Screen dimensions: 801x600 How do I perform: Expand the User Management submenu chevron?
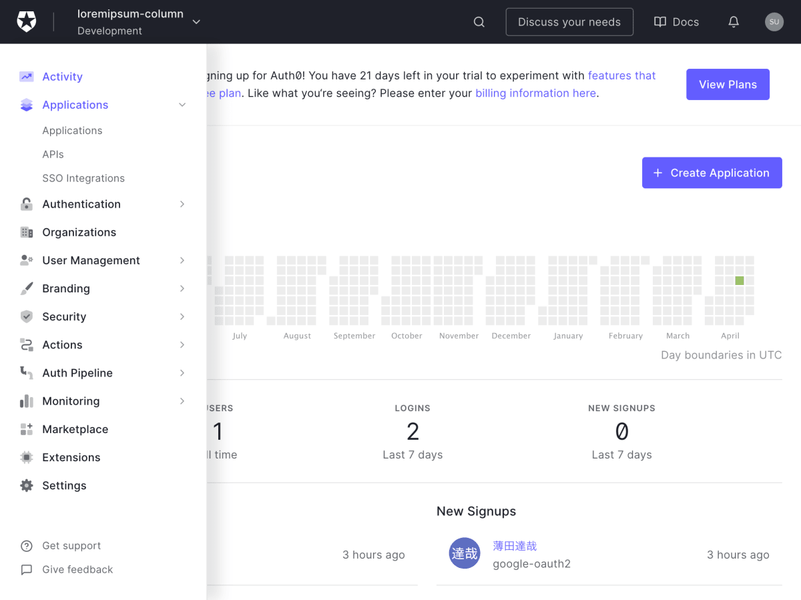[182, 260]
